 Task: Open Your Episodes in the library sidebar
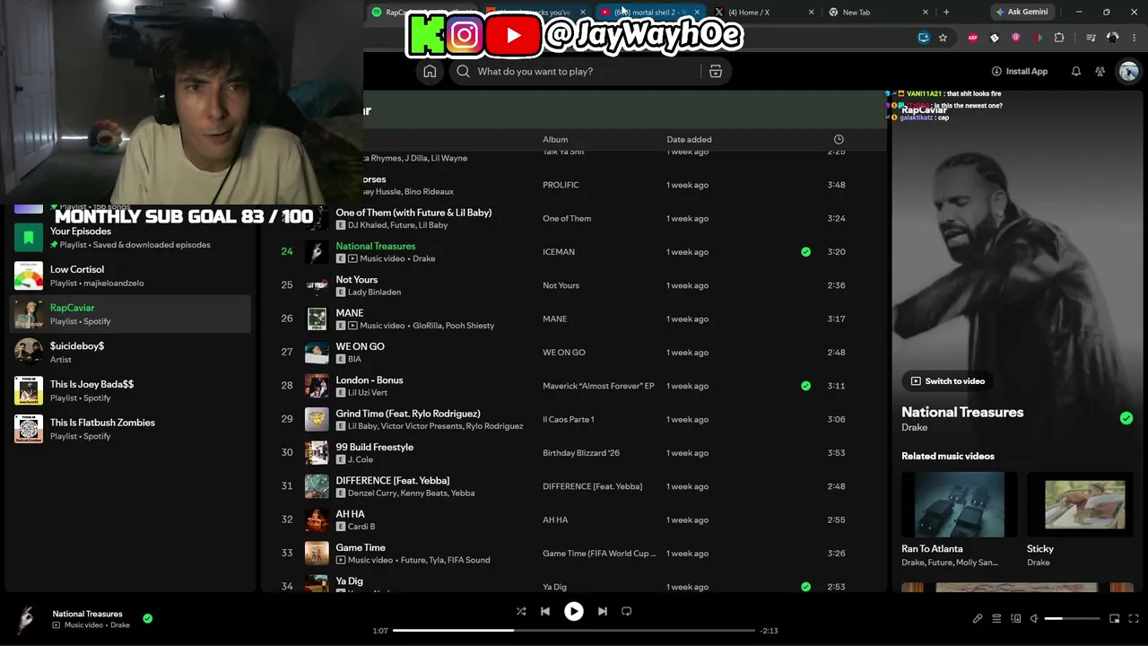click(x=130, y=238)
